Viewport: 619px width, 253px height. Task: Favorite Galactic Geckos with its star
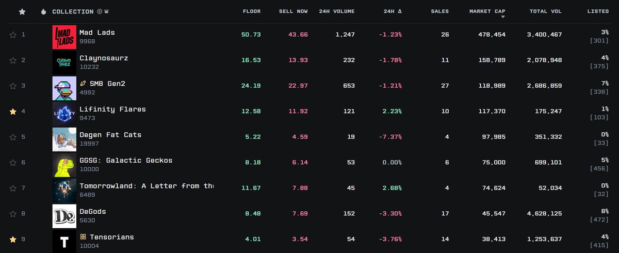tap(13, 162)
